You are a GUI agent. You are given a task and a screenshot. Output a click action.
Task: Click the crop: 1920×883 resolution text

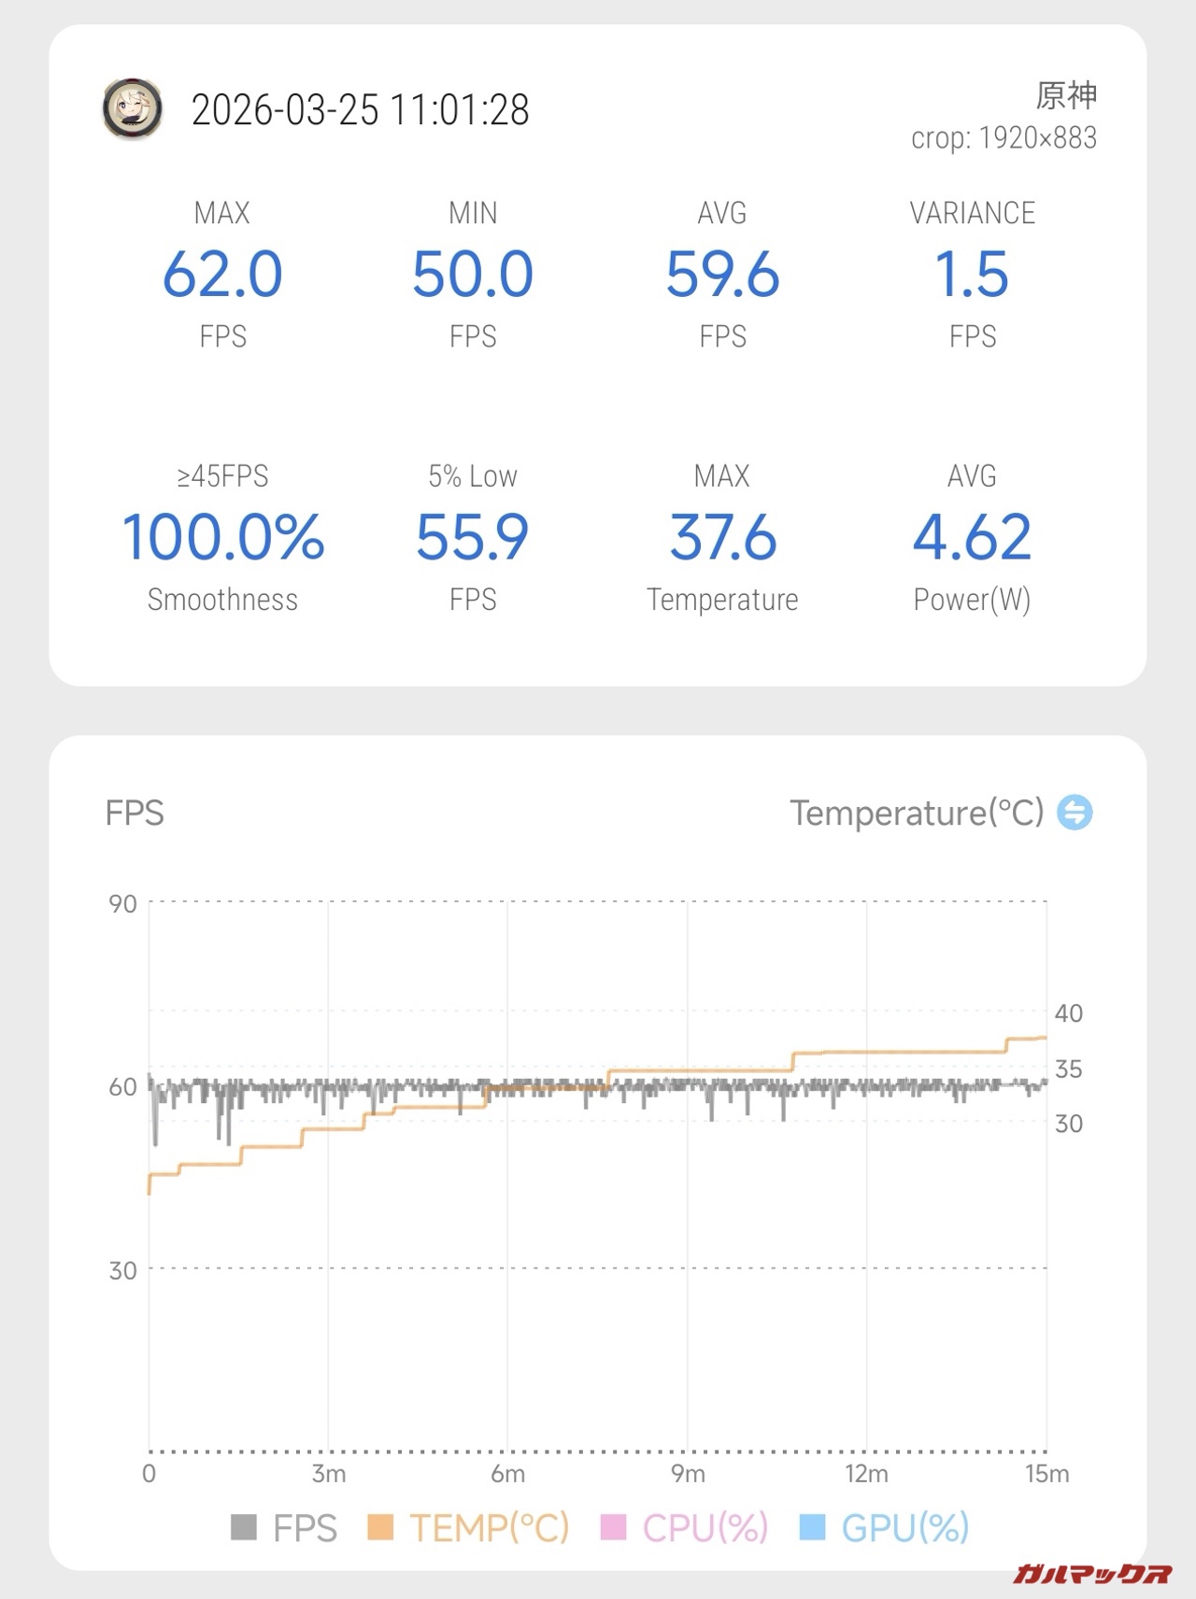[1004, 138]
